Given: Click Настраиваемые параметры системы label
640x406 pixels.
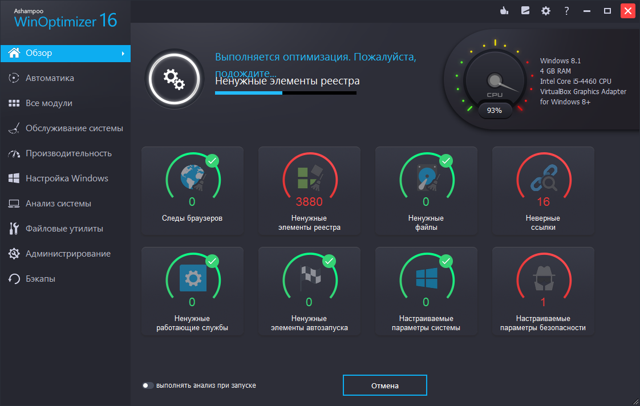Looking at the screenshot, I should pyautogui.click(x=426, y=323).
